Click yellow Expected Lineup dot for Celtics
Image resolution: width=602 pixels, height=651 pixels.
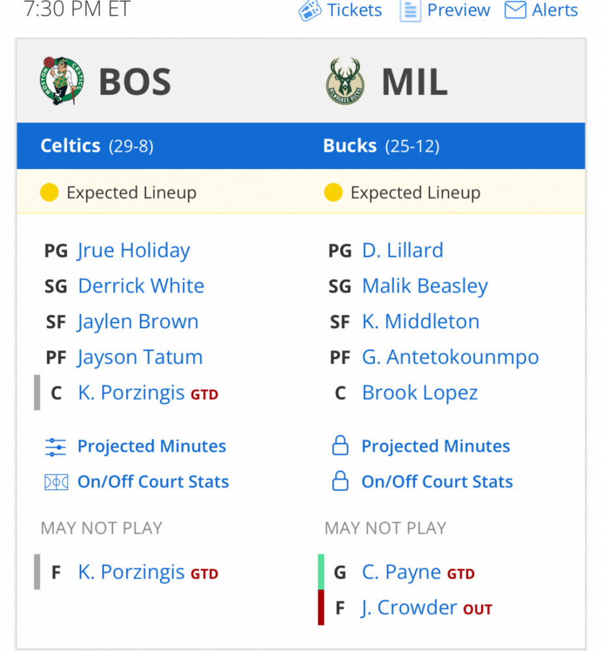49,192
